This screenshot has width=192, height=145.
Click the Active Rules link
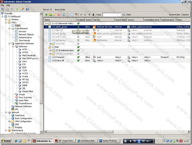point(175,15)
